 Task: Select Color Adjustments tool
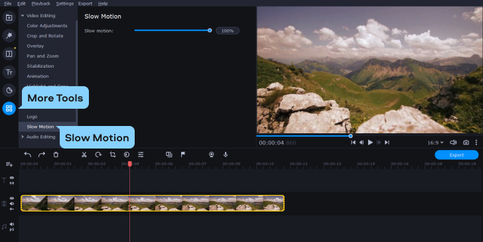click(47, 26)
